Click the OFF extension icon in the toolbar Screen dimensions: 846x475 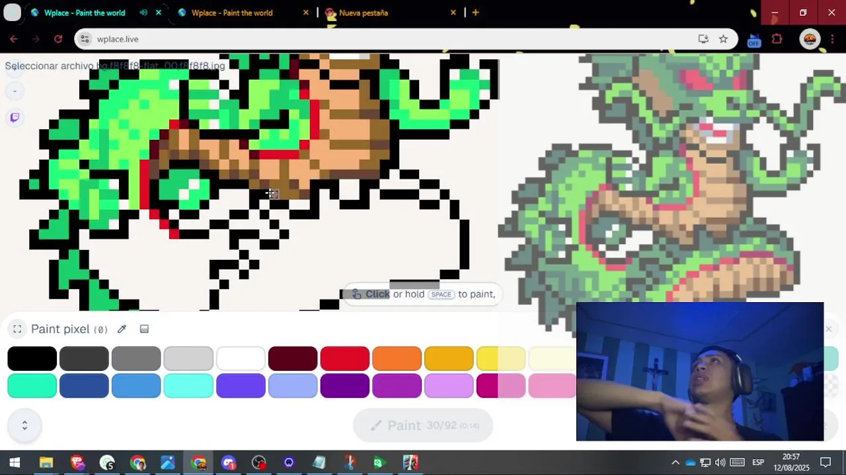click(754, 40)
